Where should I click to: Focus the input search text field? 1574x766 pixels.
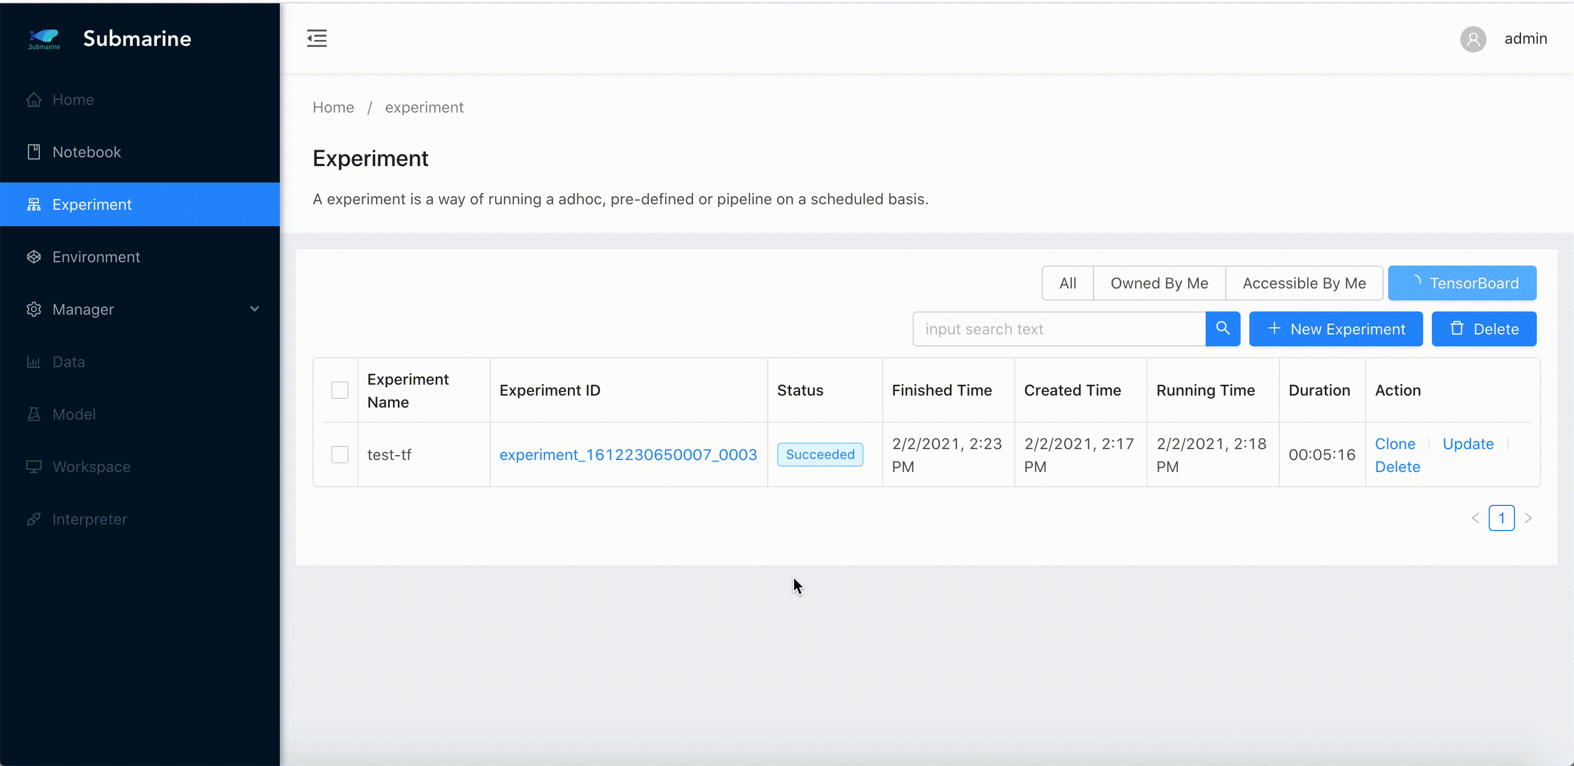(1059, 328)
